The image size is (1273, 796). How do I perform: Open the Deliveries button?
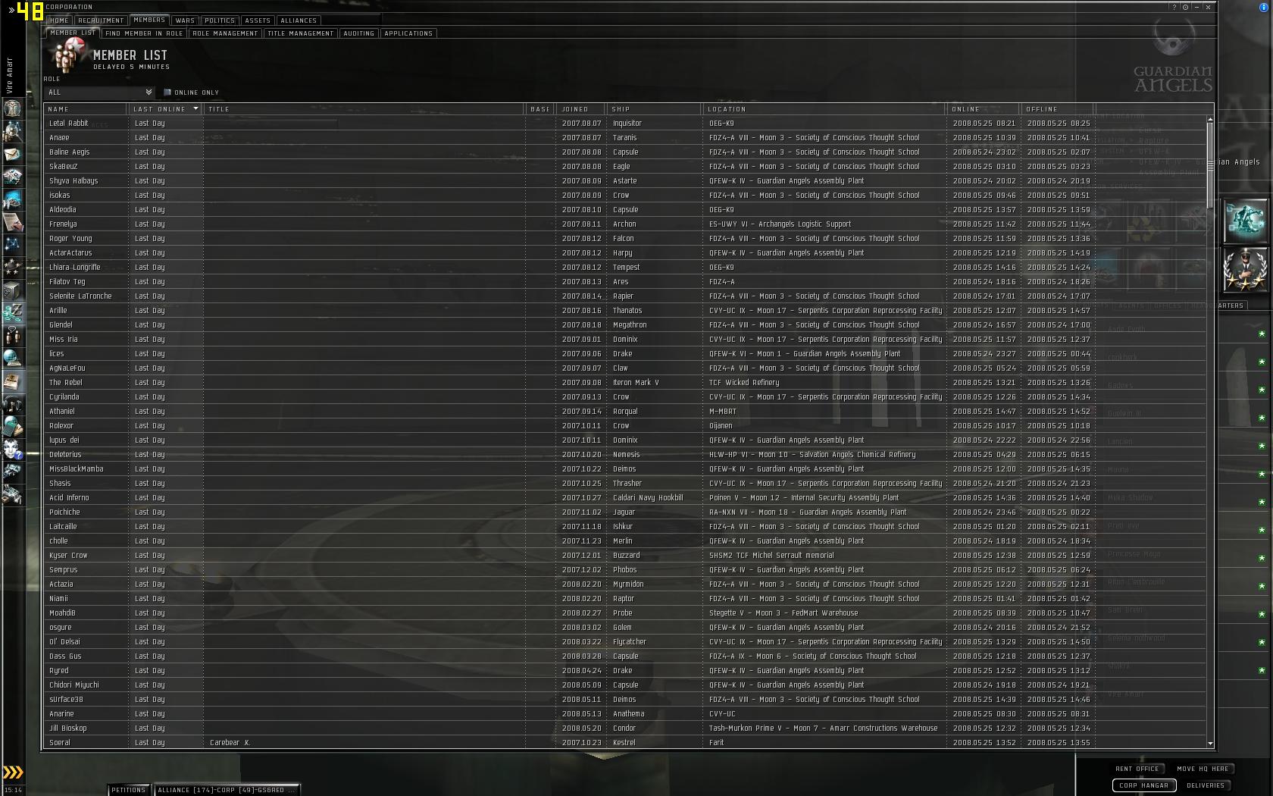(x=1206, y=785)
